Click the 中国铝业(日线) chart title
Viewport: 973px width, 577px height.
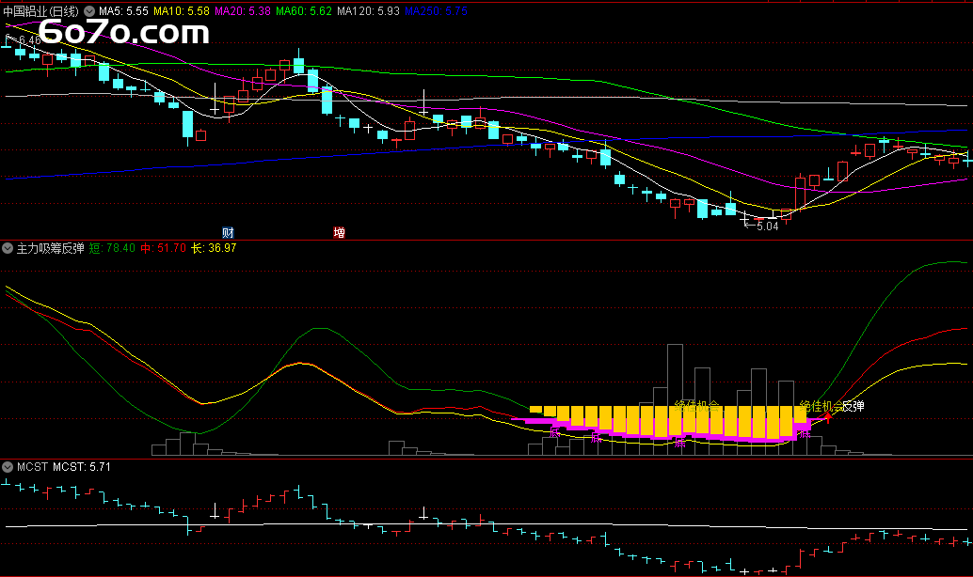coord(42,11)
